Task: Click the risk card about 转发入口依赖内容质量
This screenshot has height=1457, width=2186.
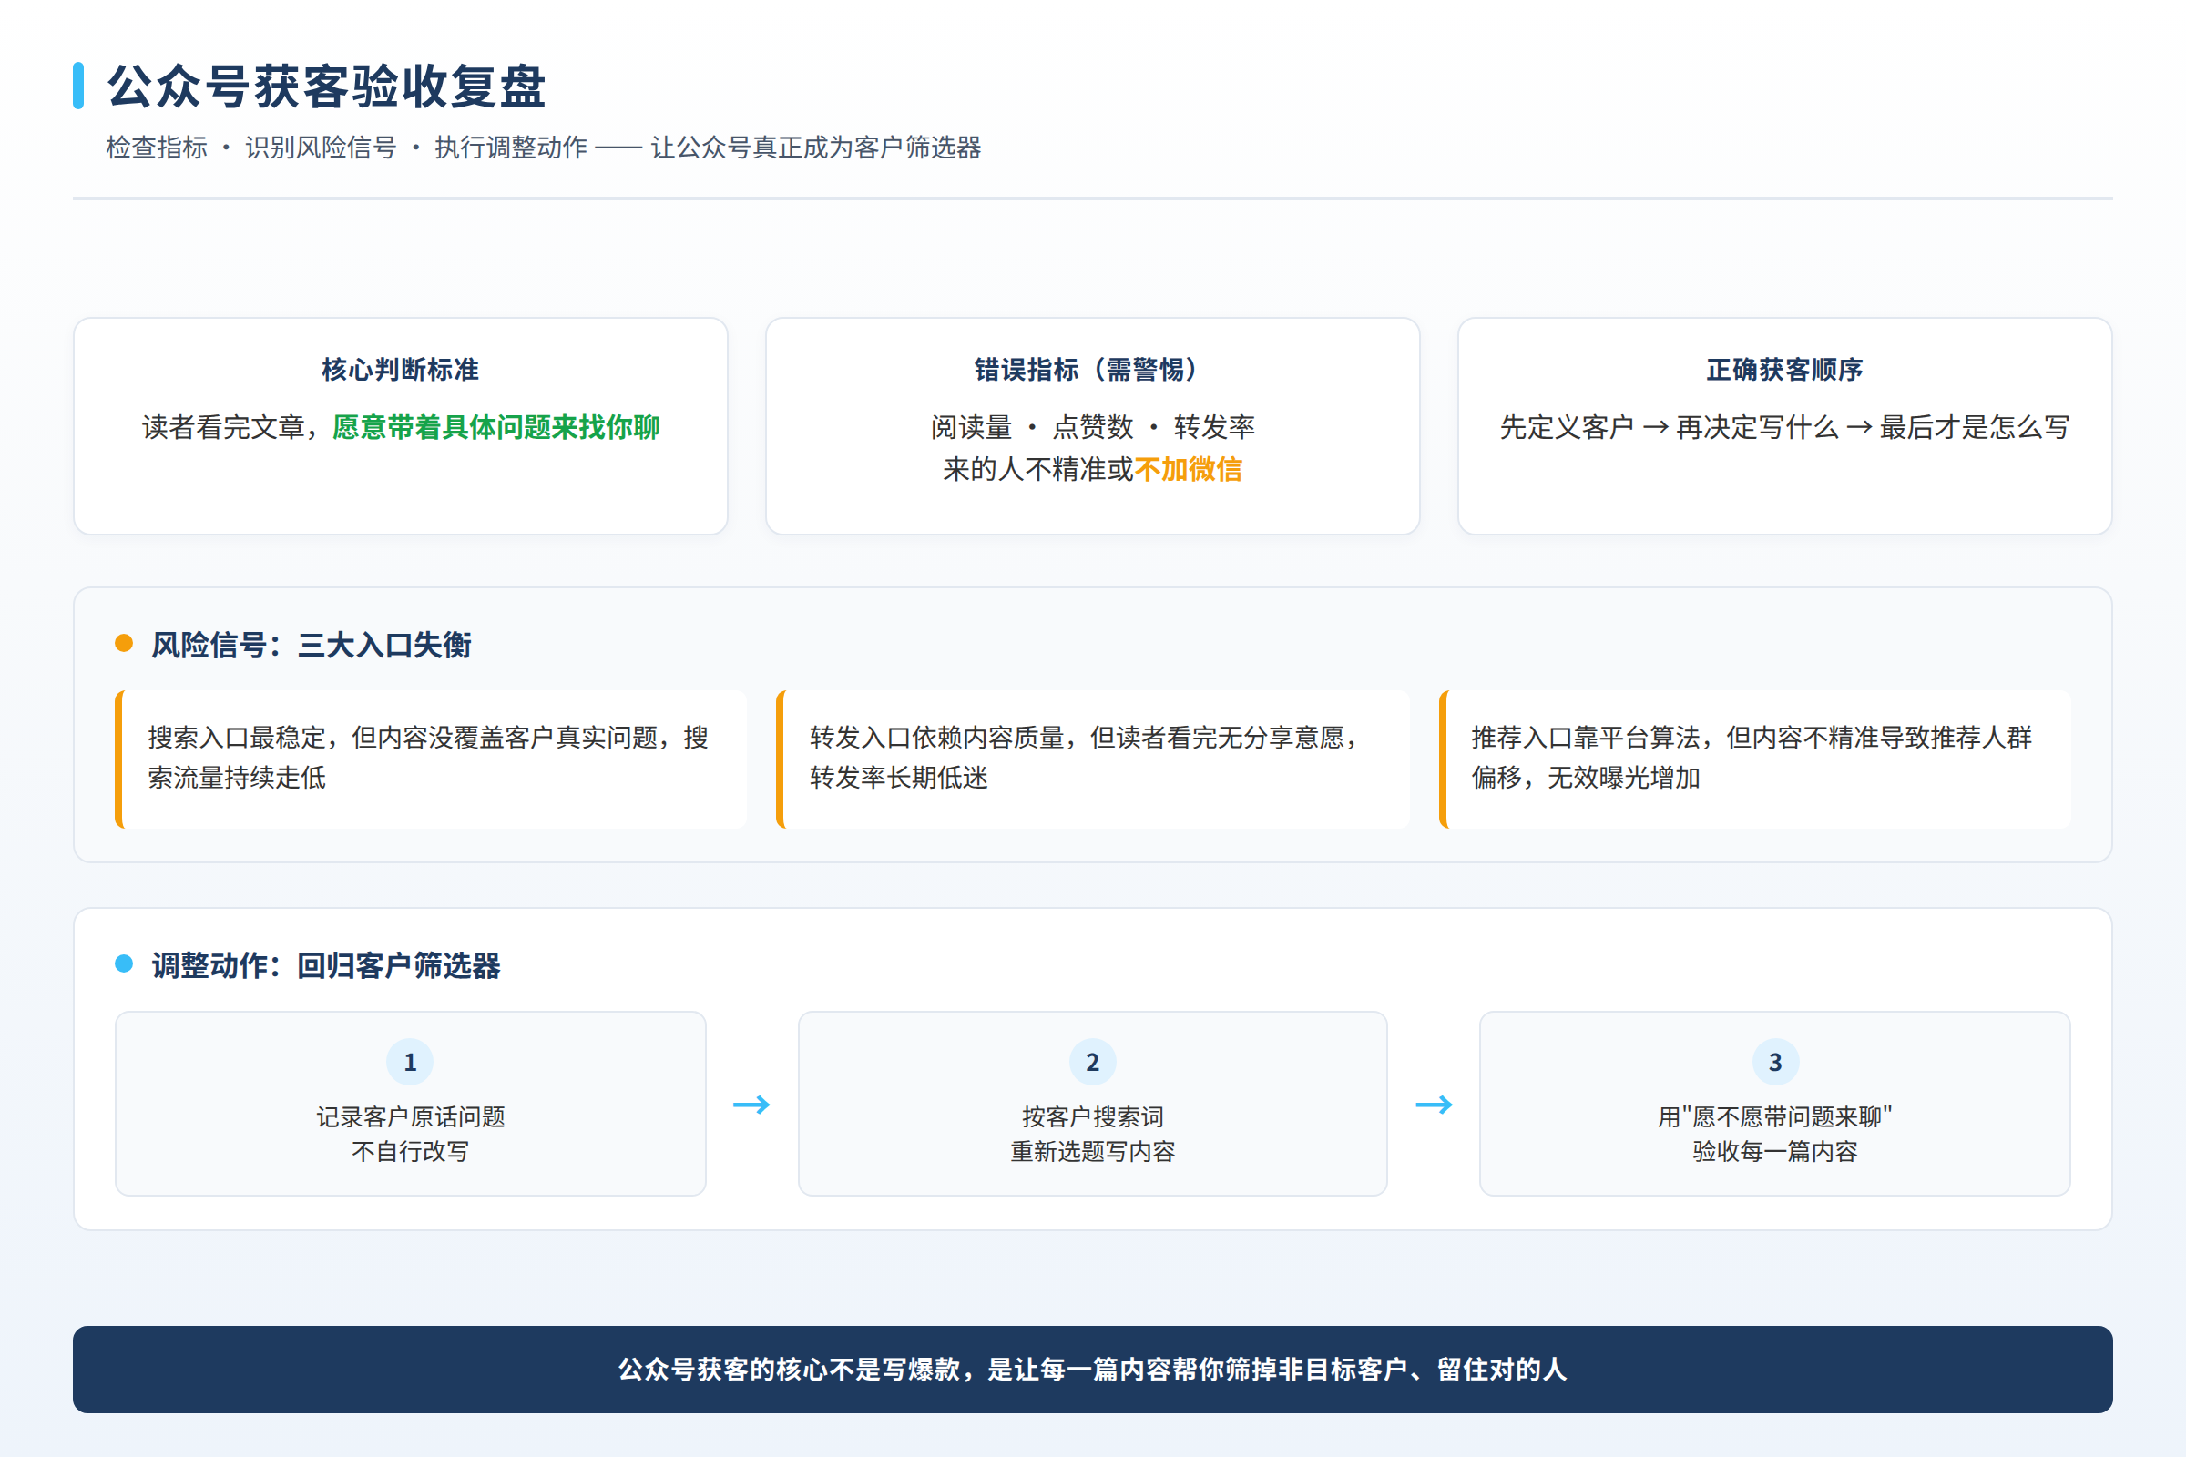Action: click(x=1092, y=759)
